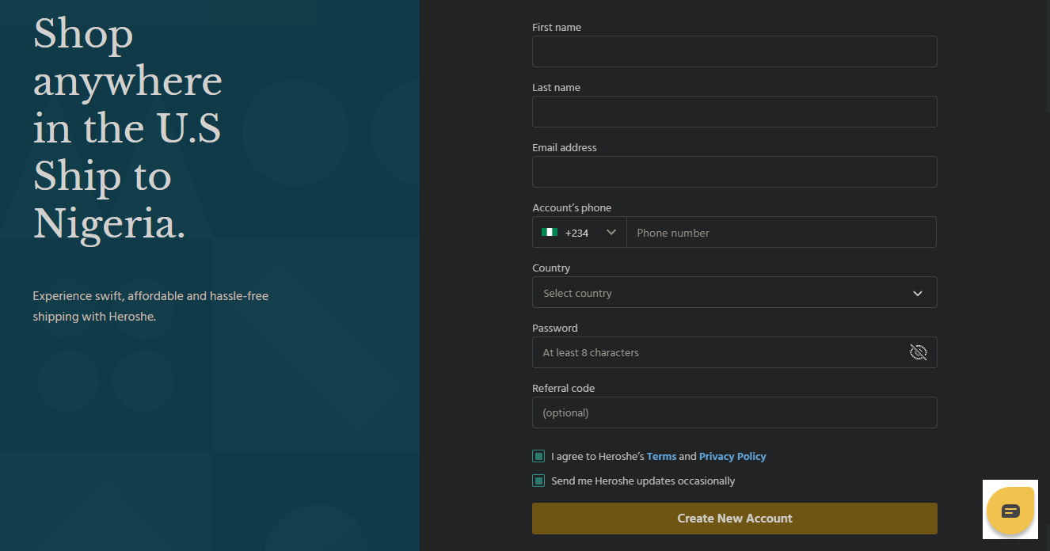
Task: Open the Privacy Policy link
Action: click(732, 456)
